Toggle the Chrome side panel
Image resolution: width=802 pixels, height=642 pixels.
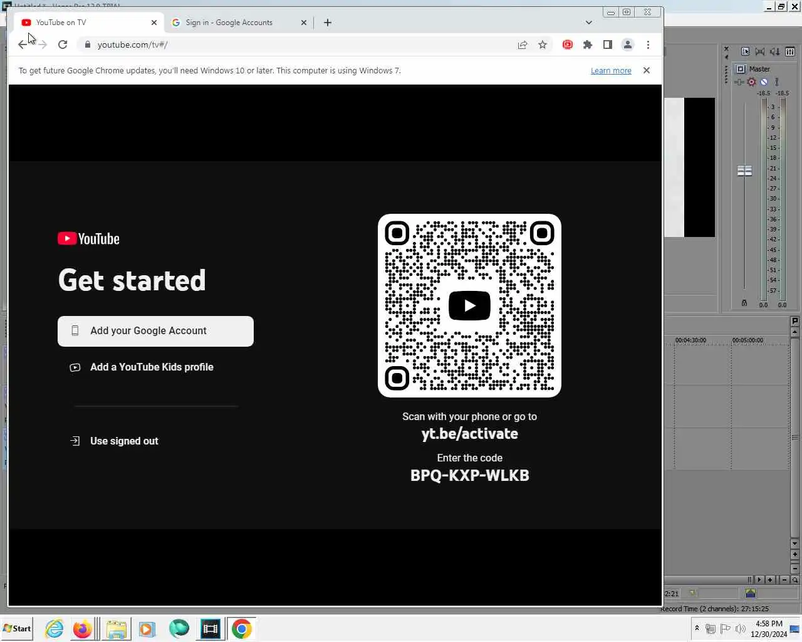point(608,45)
